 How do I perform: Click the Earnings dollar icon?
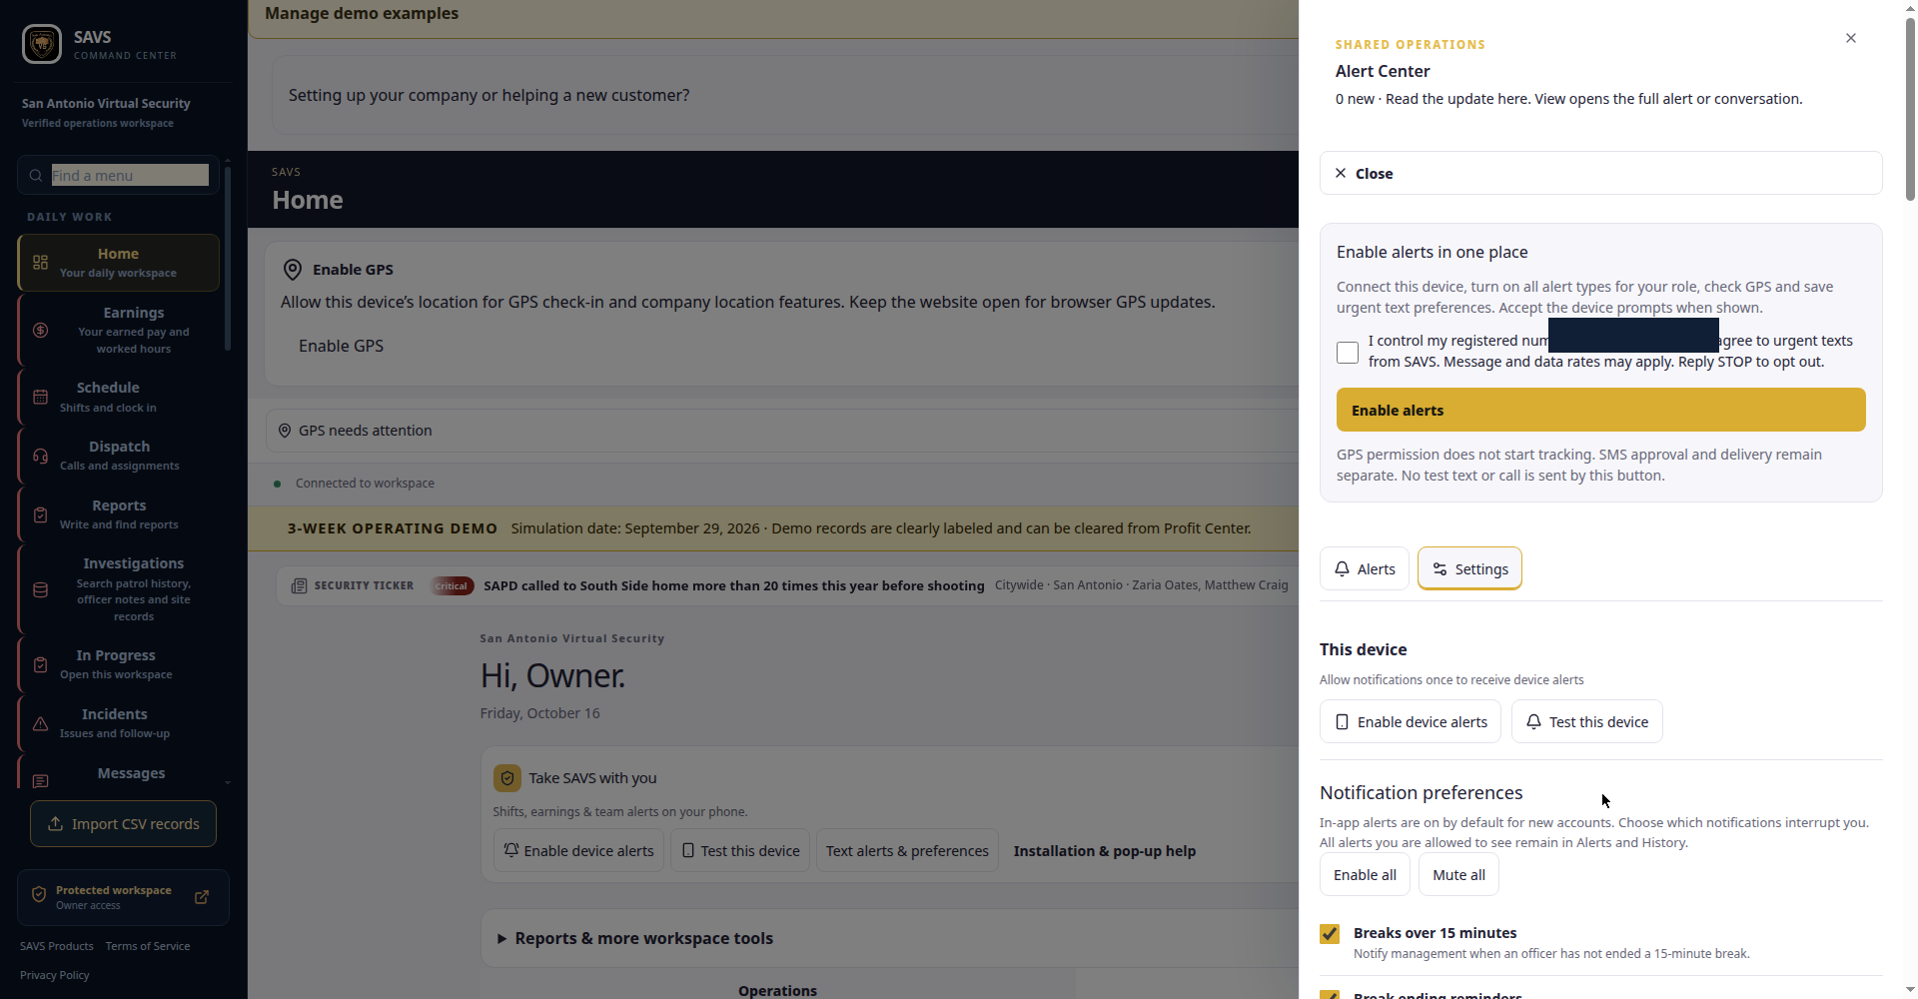tap(41, 331)
